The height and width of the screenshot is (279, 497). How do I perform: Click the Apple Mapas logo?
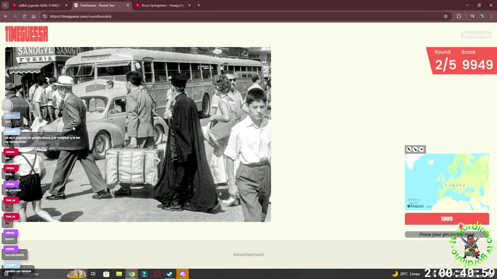pyautogui.click(x=415, y=206)
